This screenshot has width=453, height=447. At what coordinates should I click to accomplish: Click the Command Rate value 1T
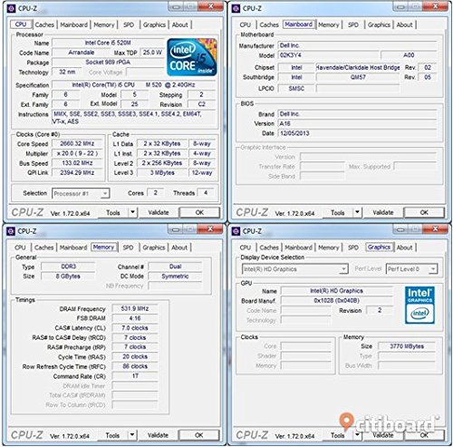[x=135, y=376]
